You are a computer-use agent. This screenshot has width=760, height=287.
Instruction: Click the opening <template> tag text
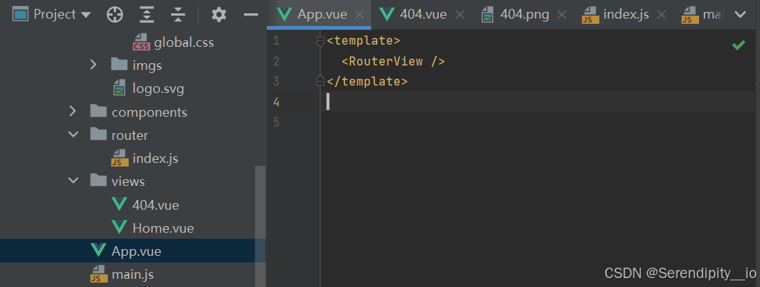tap(364, 41)
